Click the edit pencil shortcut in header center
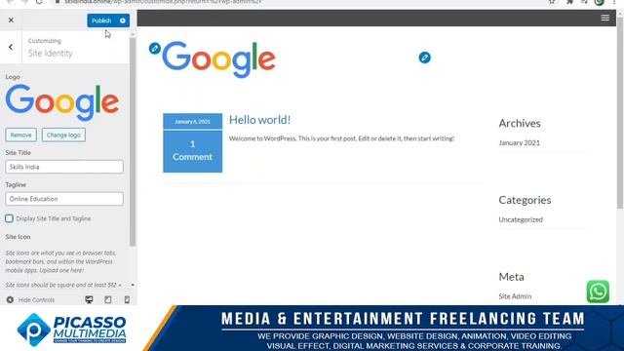624x351 pixels. click(x=425, y=58)
